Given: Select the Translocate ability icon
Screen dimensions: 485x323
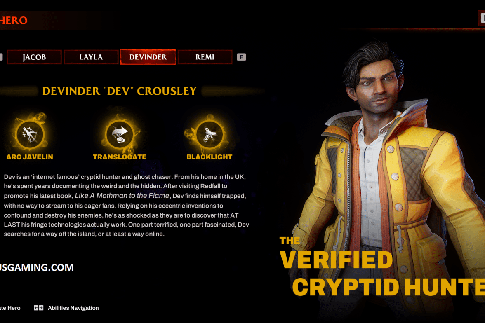Looking at the screenshot, I should pyautogui.click(x=120, y=135).
